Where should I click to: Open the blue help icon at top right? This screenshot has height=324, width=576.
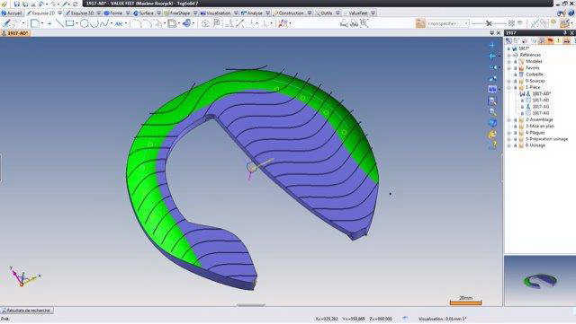pyautogui.click(x=571, y=13)
